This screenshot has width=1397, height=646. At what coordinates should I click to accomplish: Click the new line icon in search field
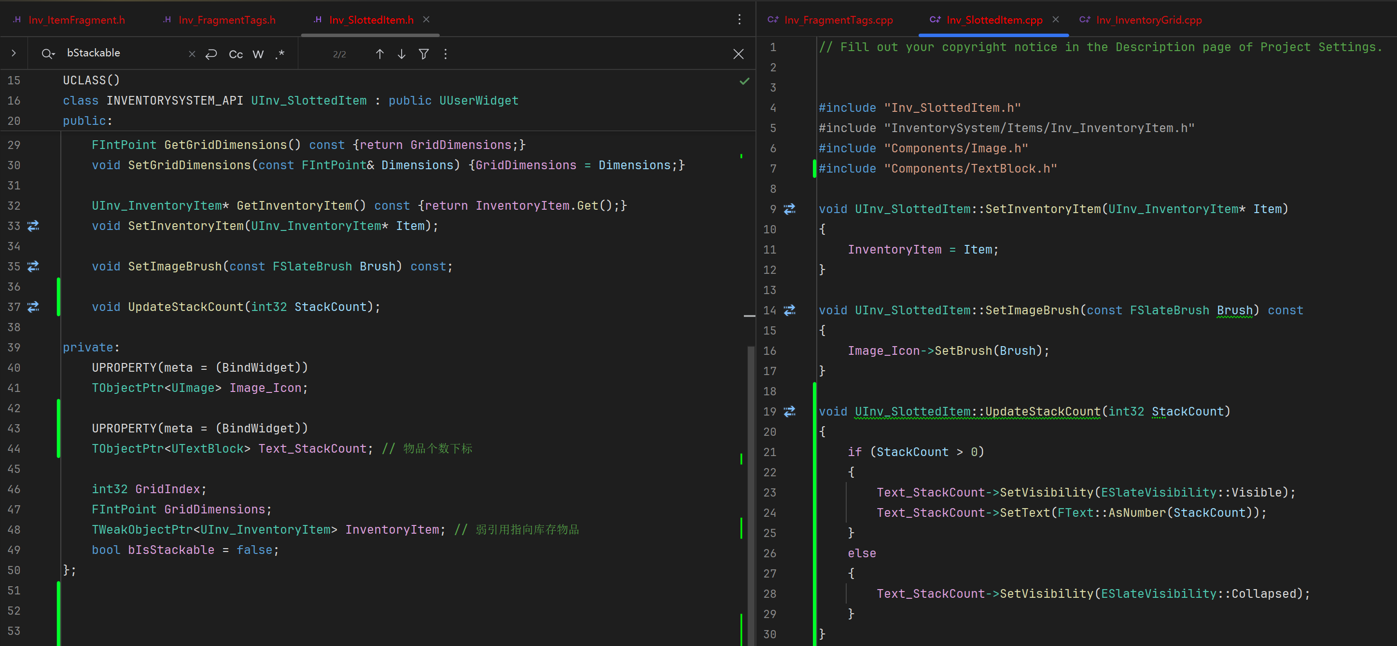coord(211,54)
